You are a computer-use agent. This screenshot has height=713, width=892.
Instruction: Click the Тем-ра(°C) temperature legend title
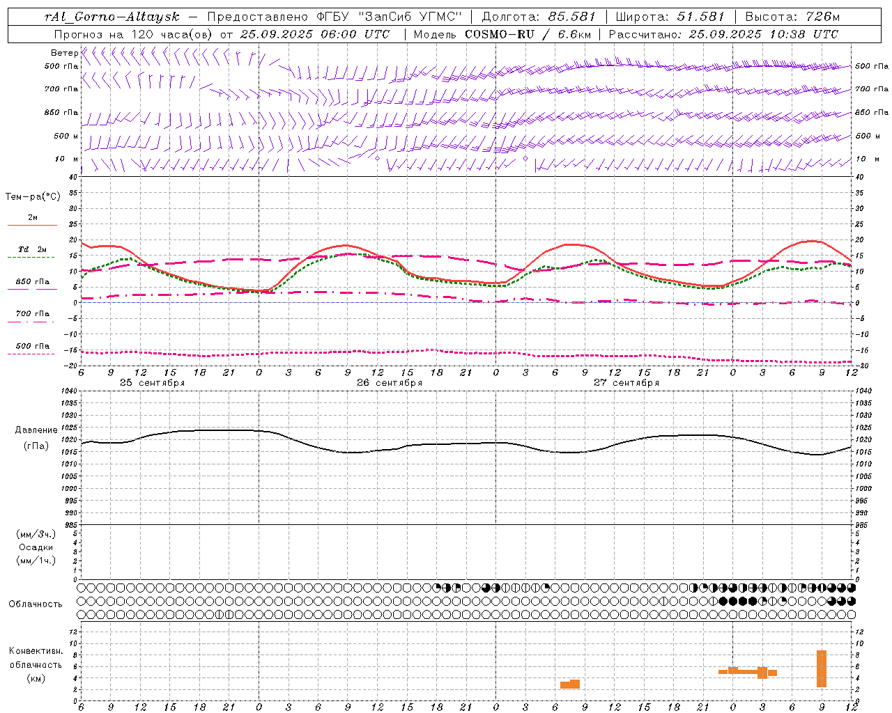tap(33, 197)
